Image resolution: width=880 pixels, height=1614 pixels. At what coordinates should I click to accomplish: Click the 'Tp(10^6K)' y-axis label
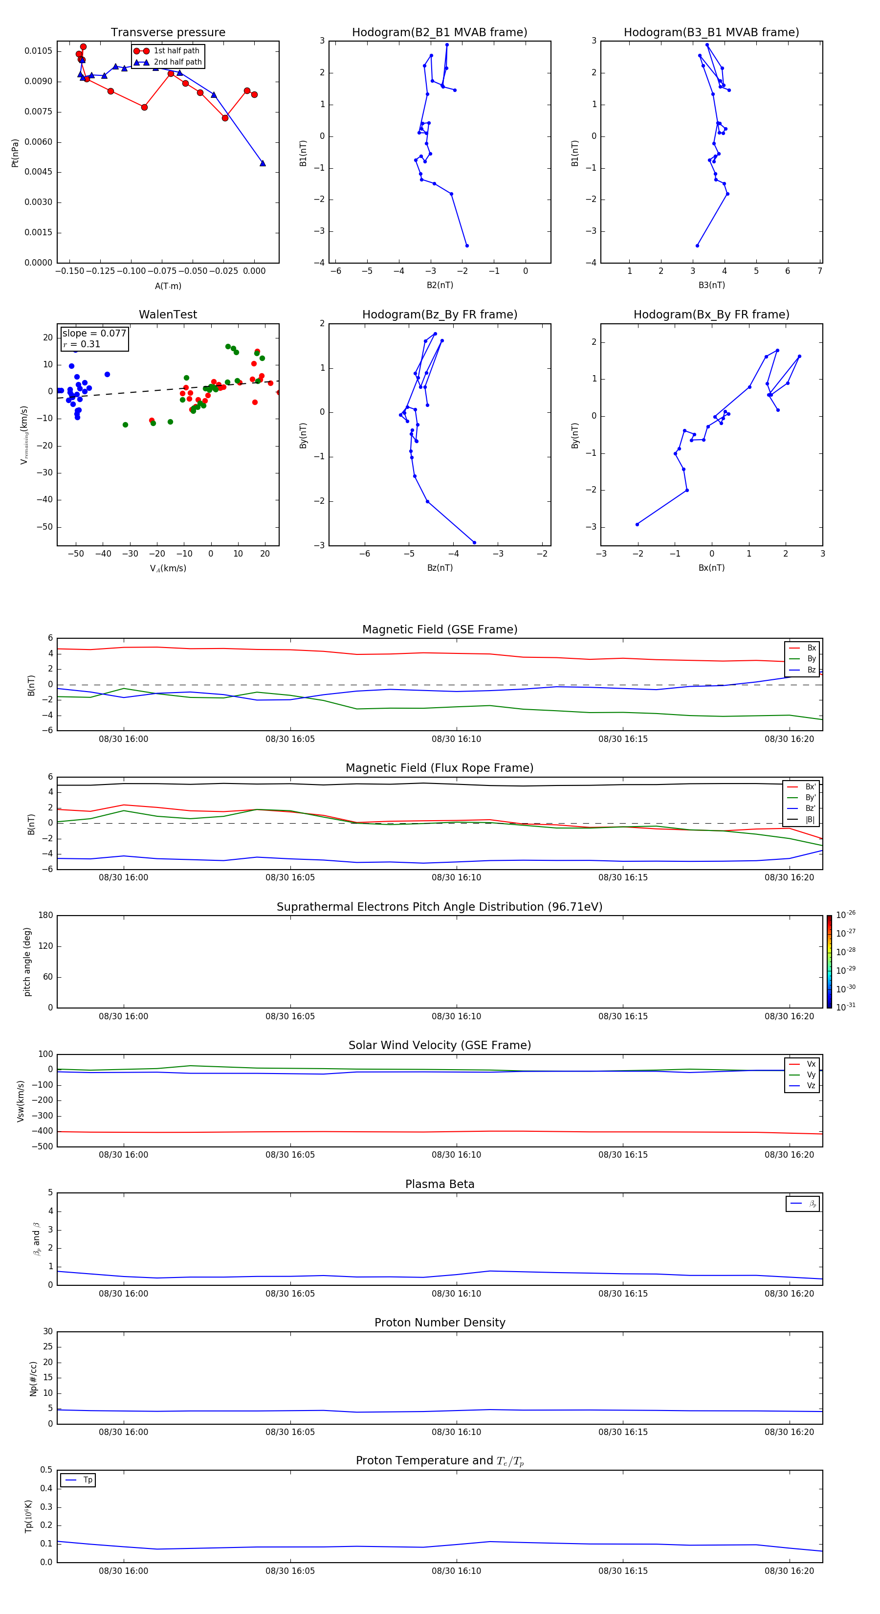[x=28, y=1516]
